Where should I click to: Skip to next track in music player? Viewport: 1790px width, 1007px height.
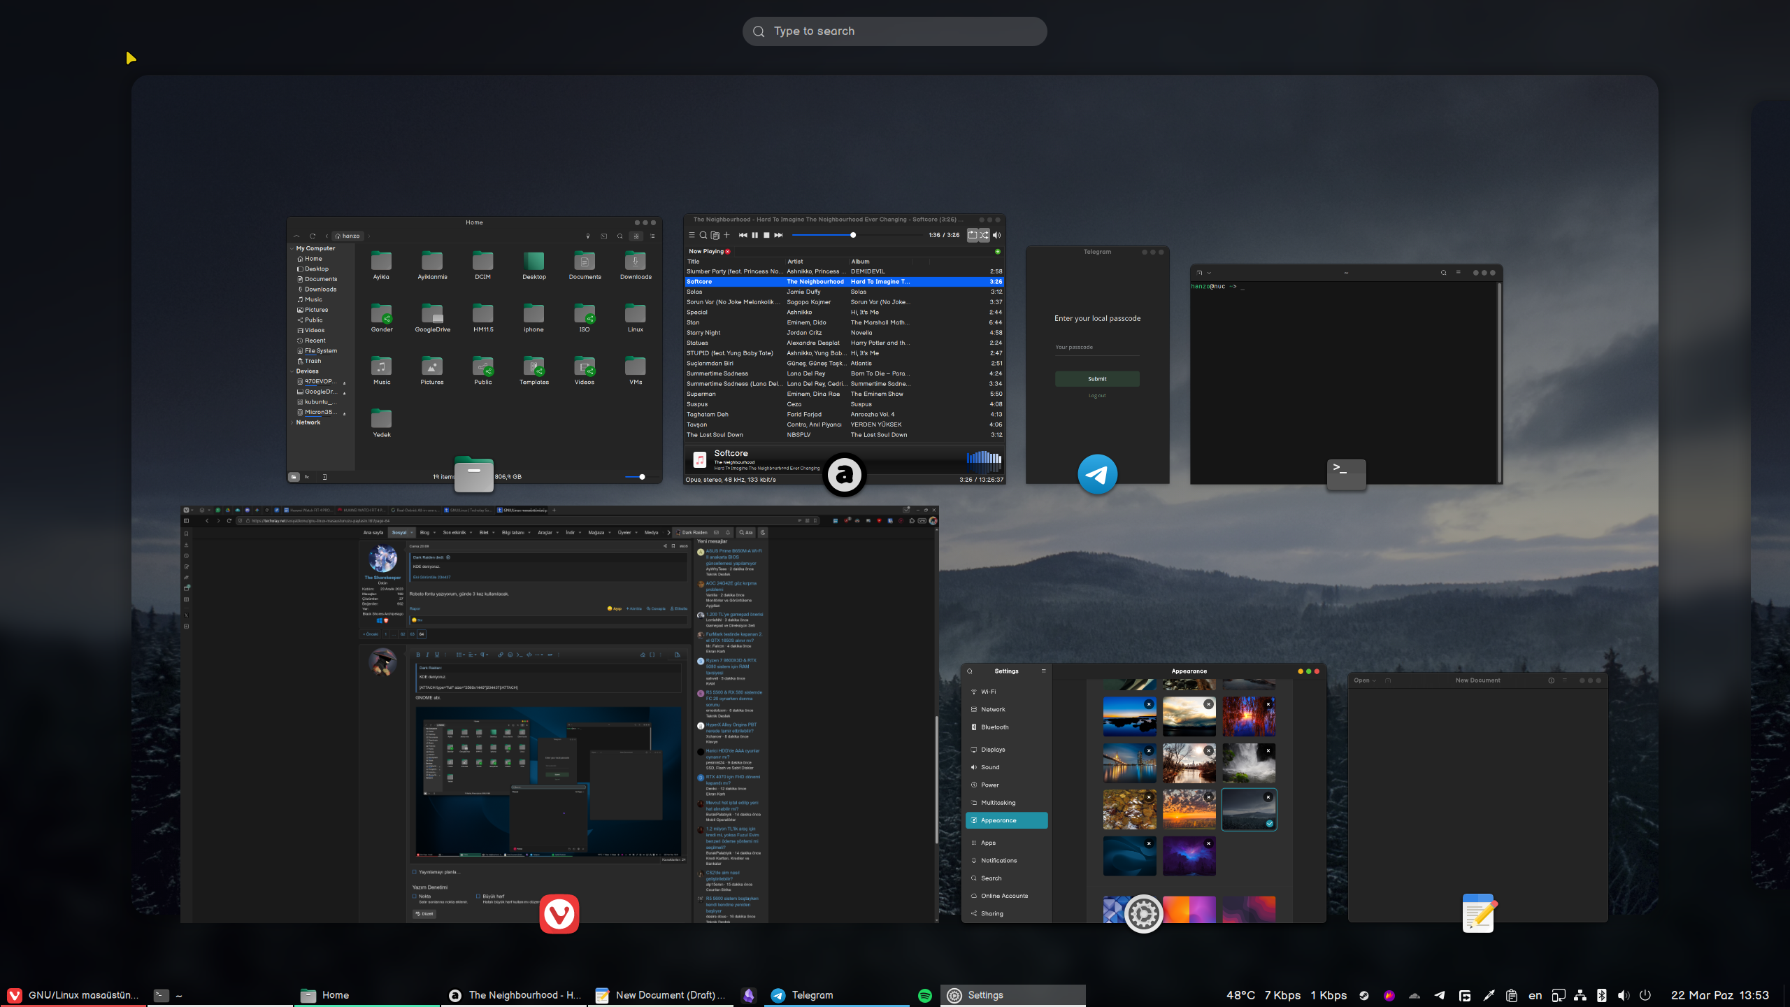click(x=778, y=235)
